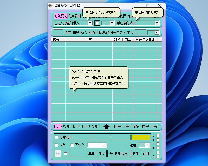Click the 开按键精灵 button

click(119, 154)
